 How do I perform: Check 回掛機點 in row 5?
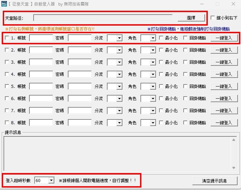coord(186,86)
